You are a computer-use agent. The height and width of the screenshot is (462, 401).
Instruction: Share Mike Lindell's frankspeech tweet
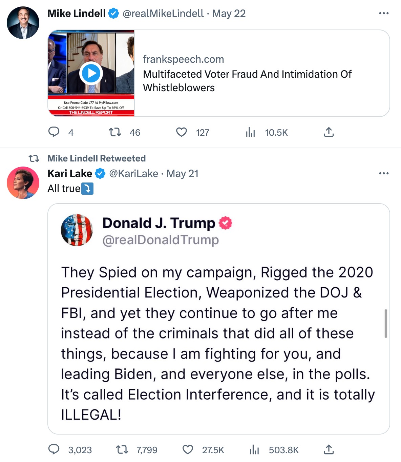pos(329,132)
